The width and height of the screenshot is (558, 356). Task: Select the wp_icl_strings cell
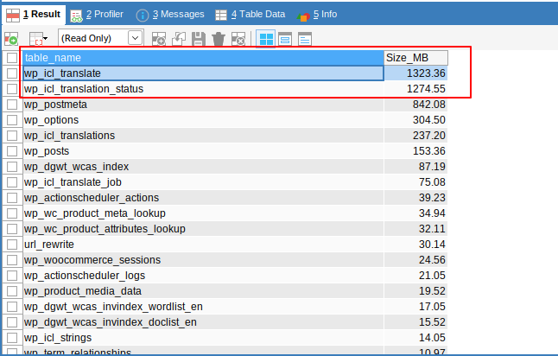click(x=203, y=338)
